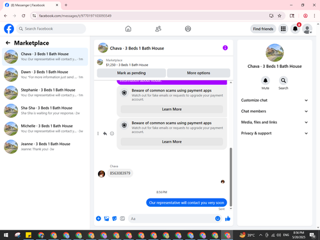The width and height of the screenshot is (320, 240).
Task: Close the Messenger Facebook tab
Action: click(x=57, y=5)
